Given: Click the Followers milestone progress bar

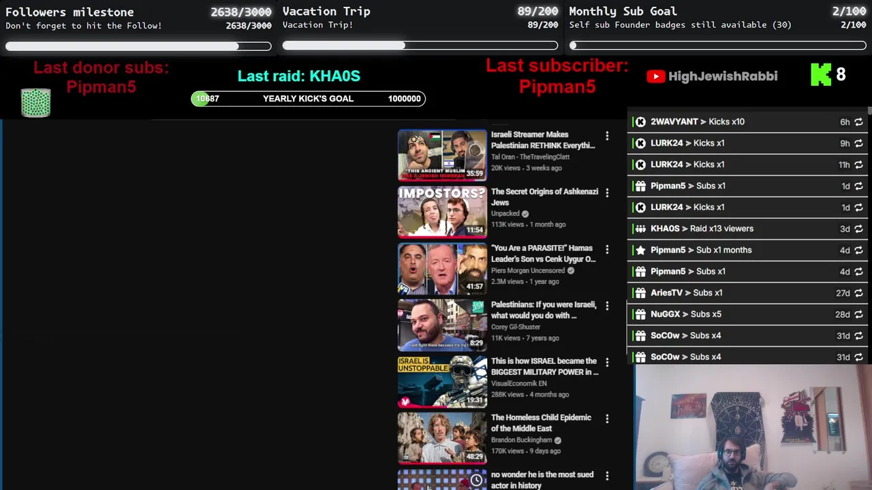Looking at the screenshot, I should point(138,46).
